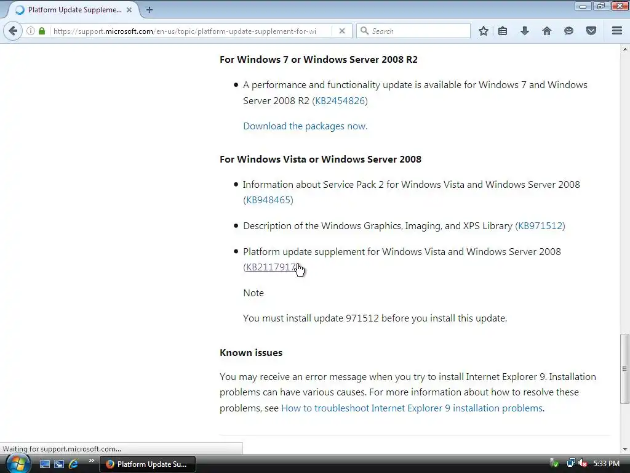630x473 pixels.
Task: Open Firefox hamburger menu
Action: pos(617,31)
